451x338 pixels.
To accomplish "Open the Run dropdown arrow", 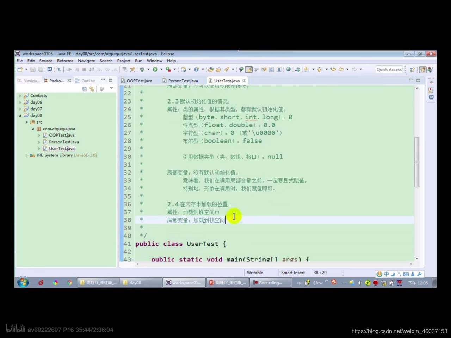I will tap(161, 69).
